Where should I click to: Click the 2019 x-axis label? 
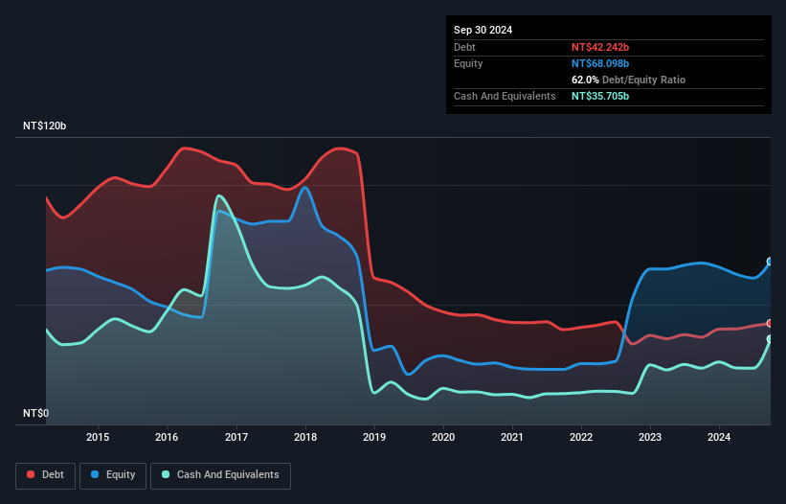click(374, 437)
